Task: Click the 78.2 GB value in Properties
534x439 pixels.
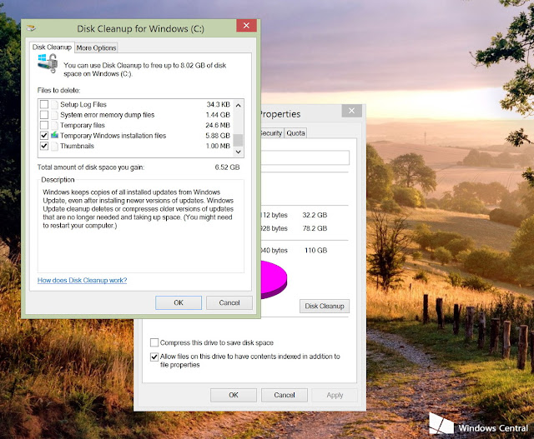Action: (x=315, y=228)
